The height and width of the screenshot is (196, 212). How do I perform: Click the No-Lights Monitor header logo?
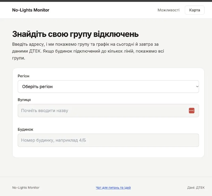tap(31, 10)
